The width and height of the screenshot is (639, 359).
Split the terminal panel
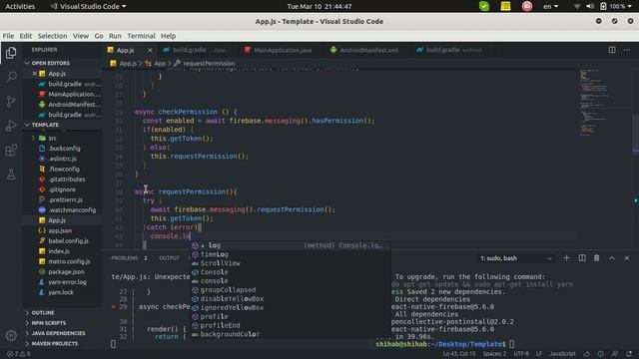(x=582, y=258)
